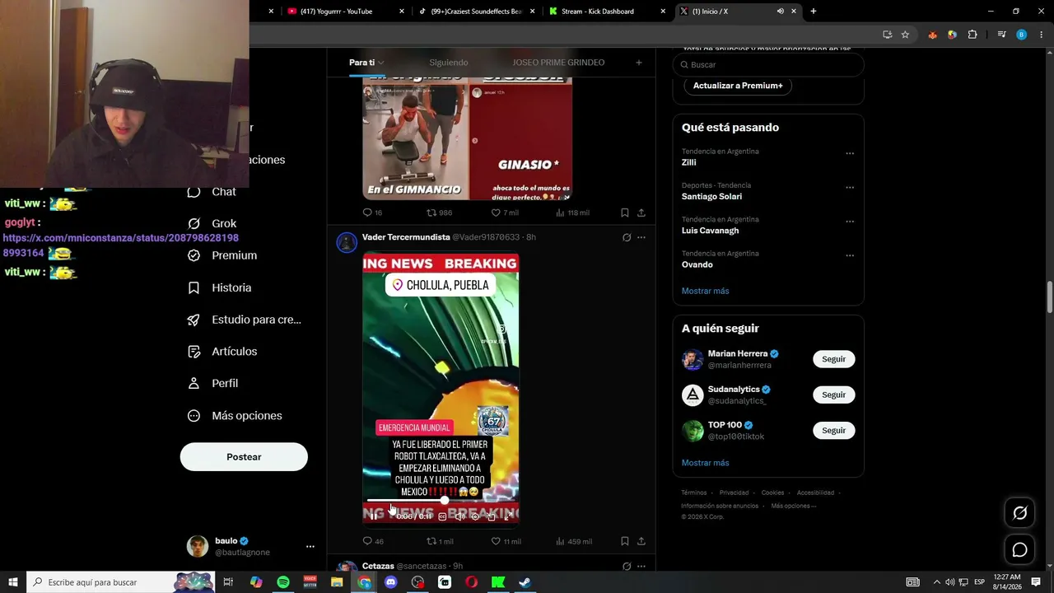Expand Más opciones in the sidebar
This screenshot has width=1054, height=593.
[235, 416]
